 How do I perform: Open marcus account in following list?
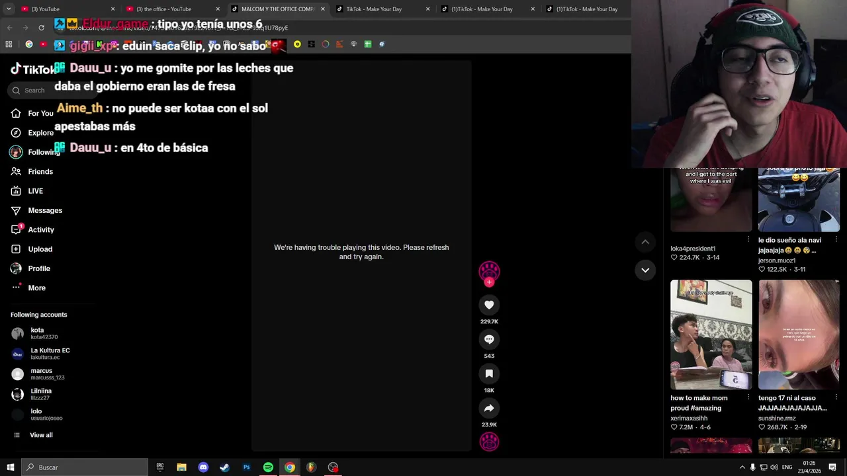(38, 374)
